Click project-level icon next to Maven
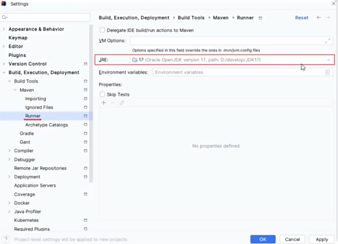 click(x=85, y=90)
